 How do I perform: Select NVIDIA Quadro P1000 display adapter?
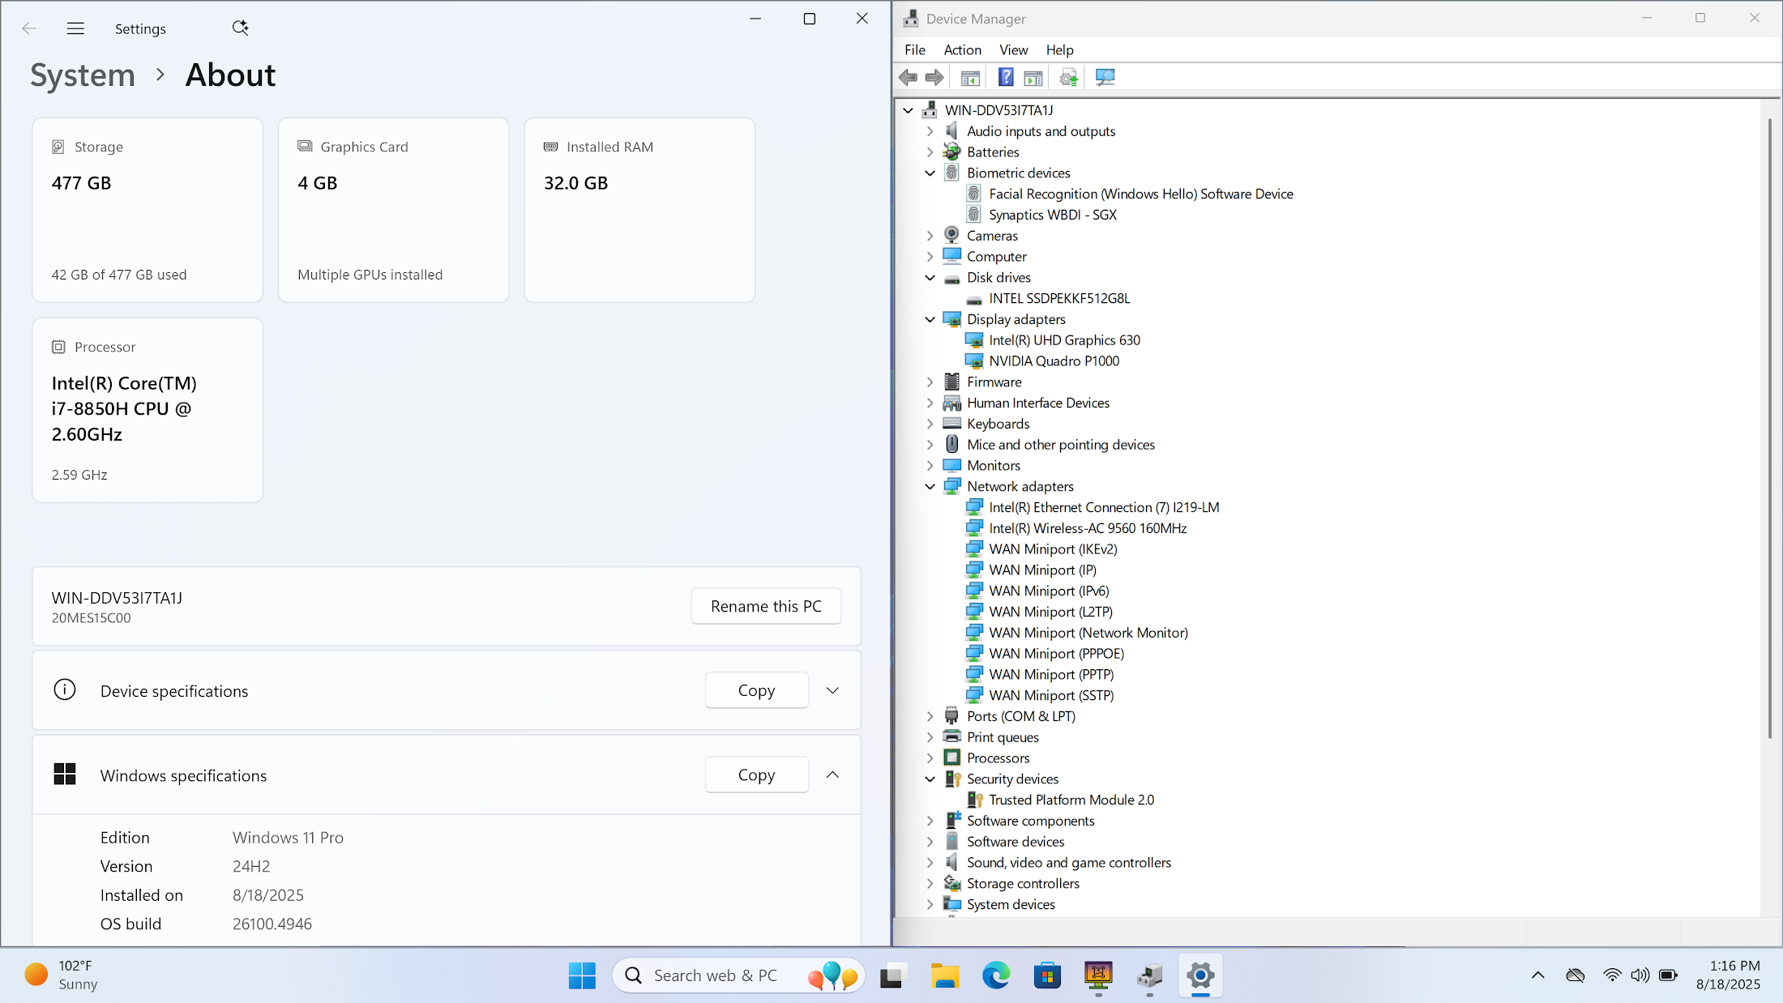(x=1054, y=361)
